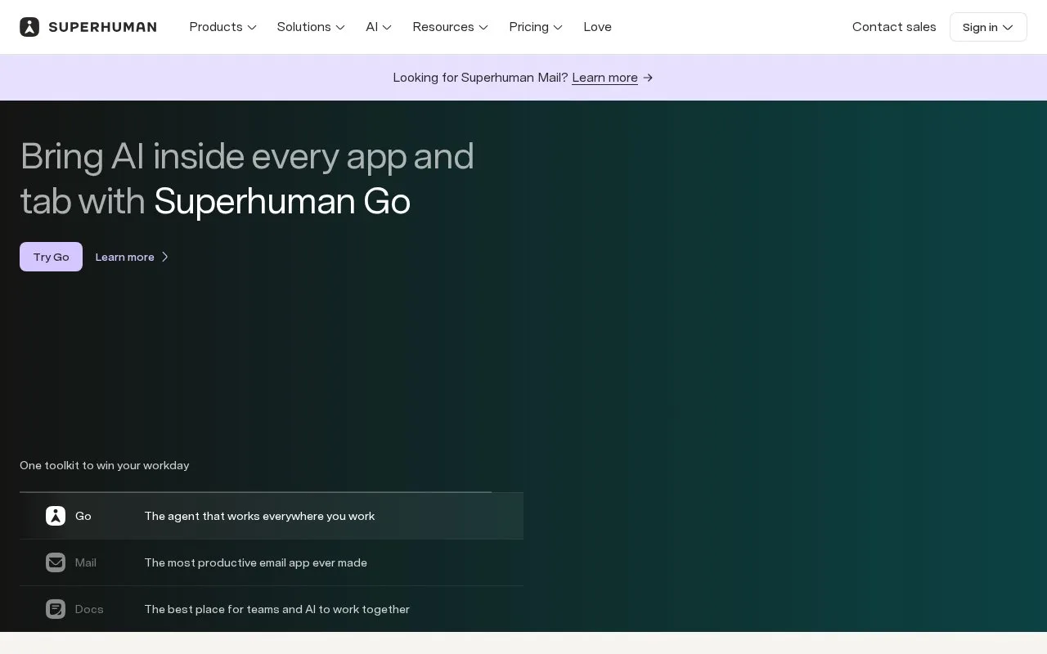Viewport: 1047px width, 654px height.
Task: Click the Try Go button
Action: (x=51, y=257)
